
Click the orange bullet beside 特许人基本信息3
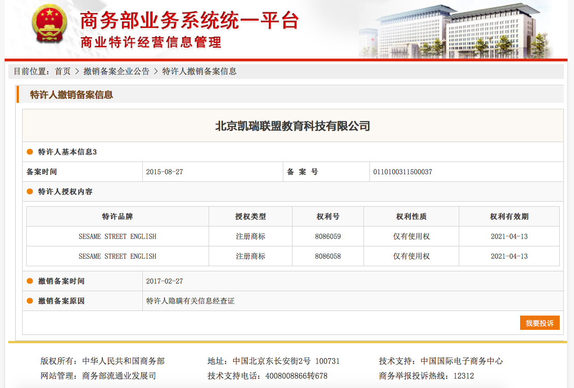click(x=30, y=152)
